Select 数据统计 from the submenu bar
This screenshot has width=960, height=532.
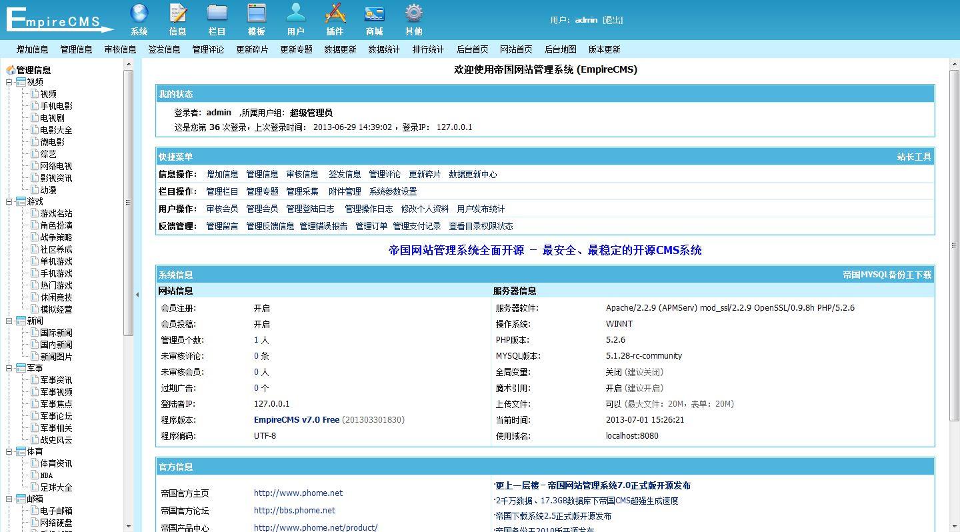point(384,49)
